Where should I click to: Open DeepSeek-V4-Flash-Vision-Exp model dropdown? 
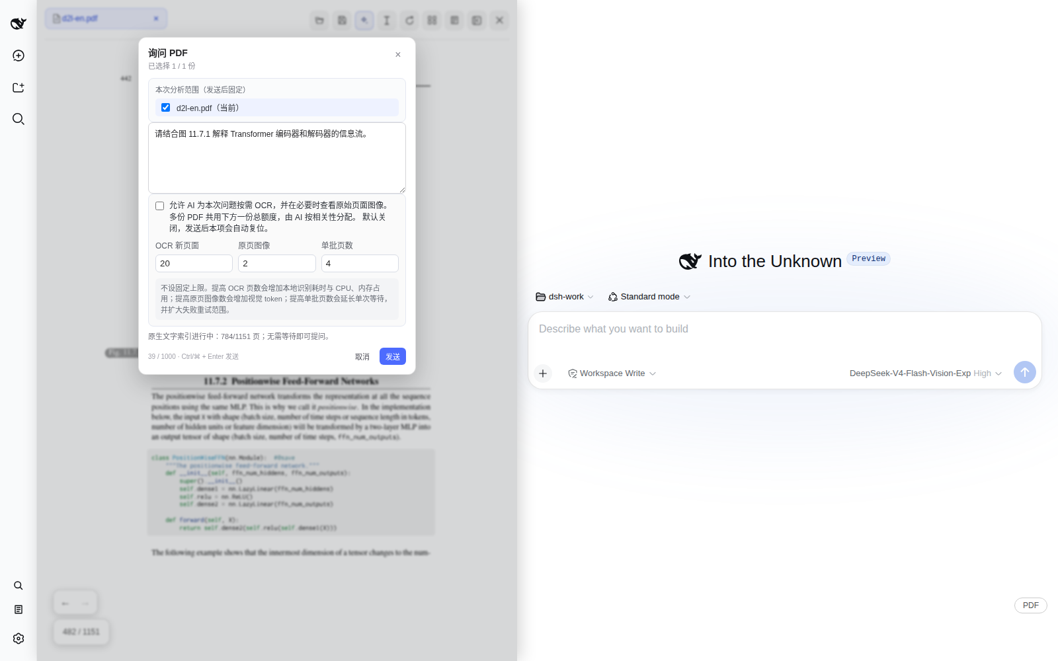pos(926,373)
